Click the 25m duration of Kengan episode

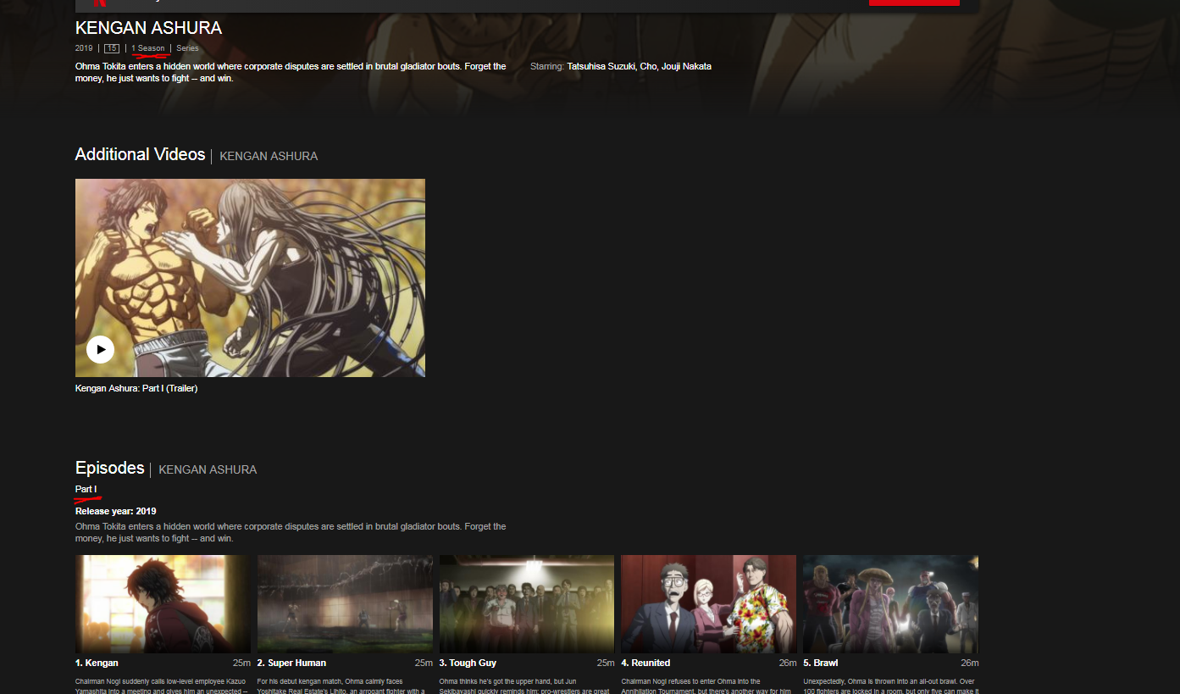(241, 663)
